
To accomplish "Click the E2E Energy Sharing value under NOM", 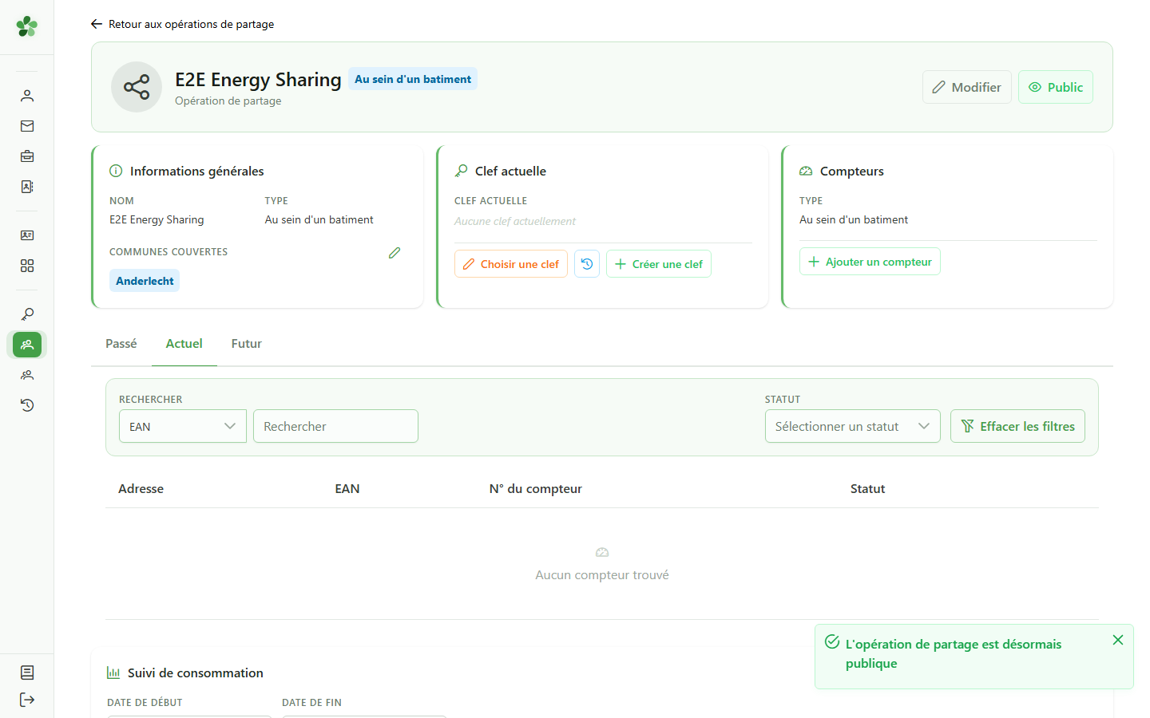I will [x=157, y=219].
